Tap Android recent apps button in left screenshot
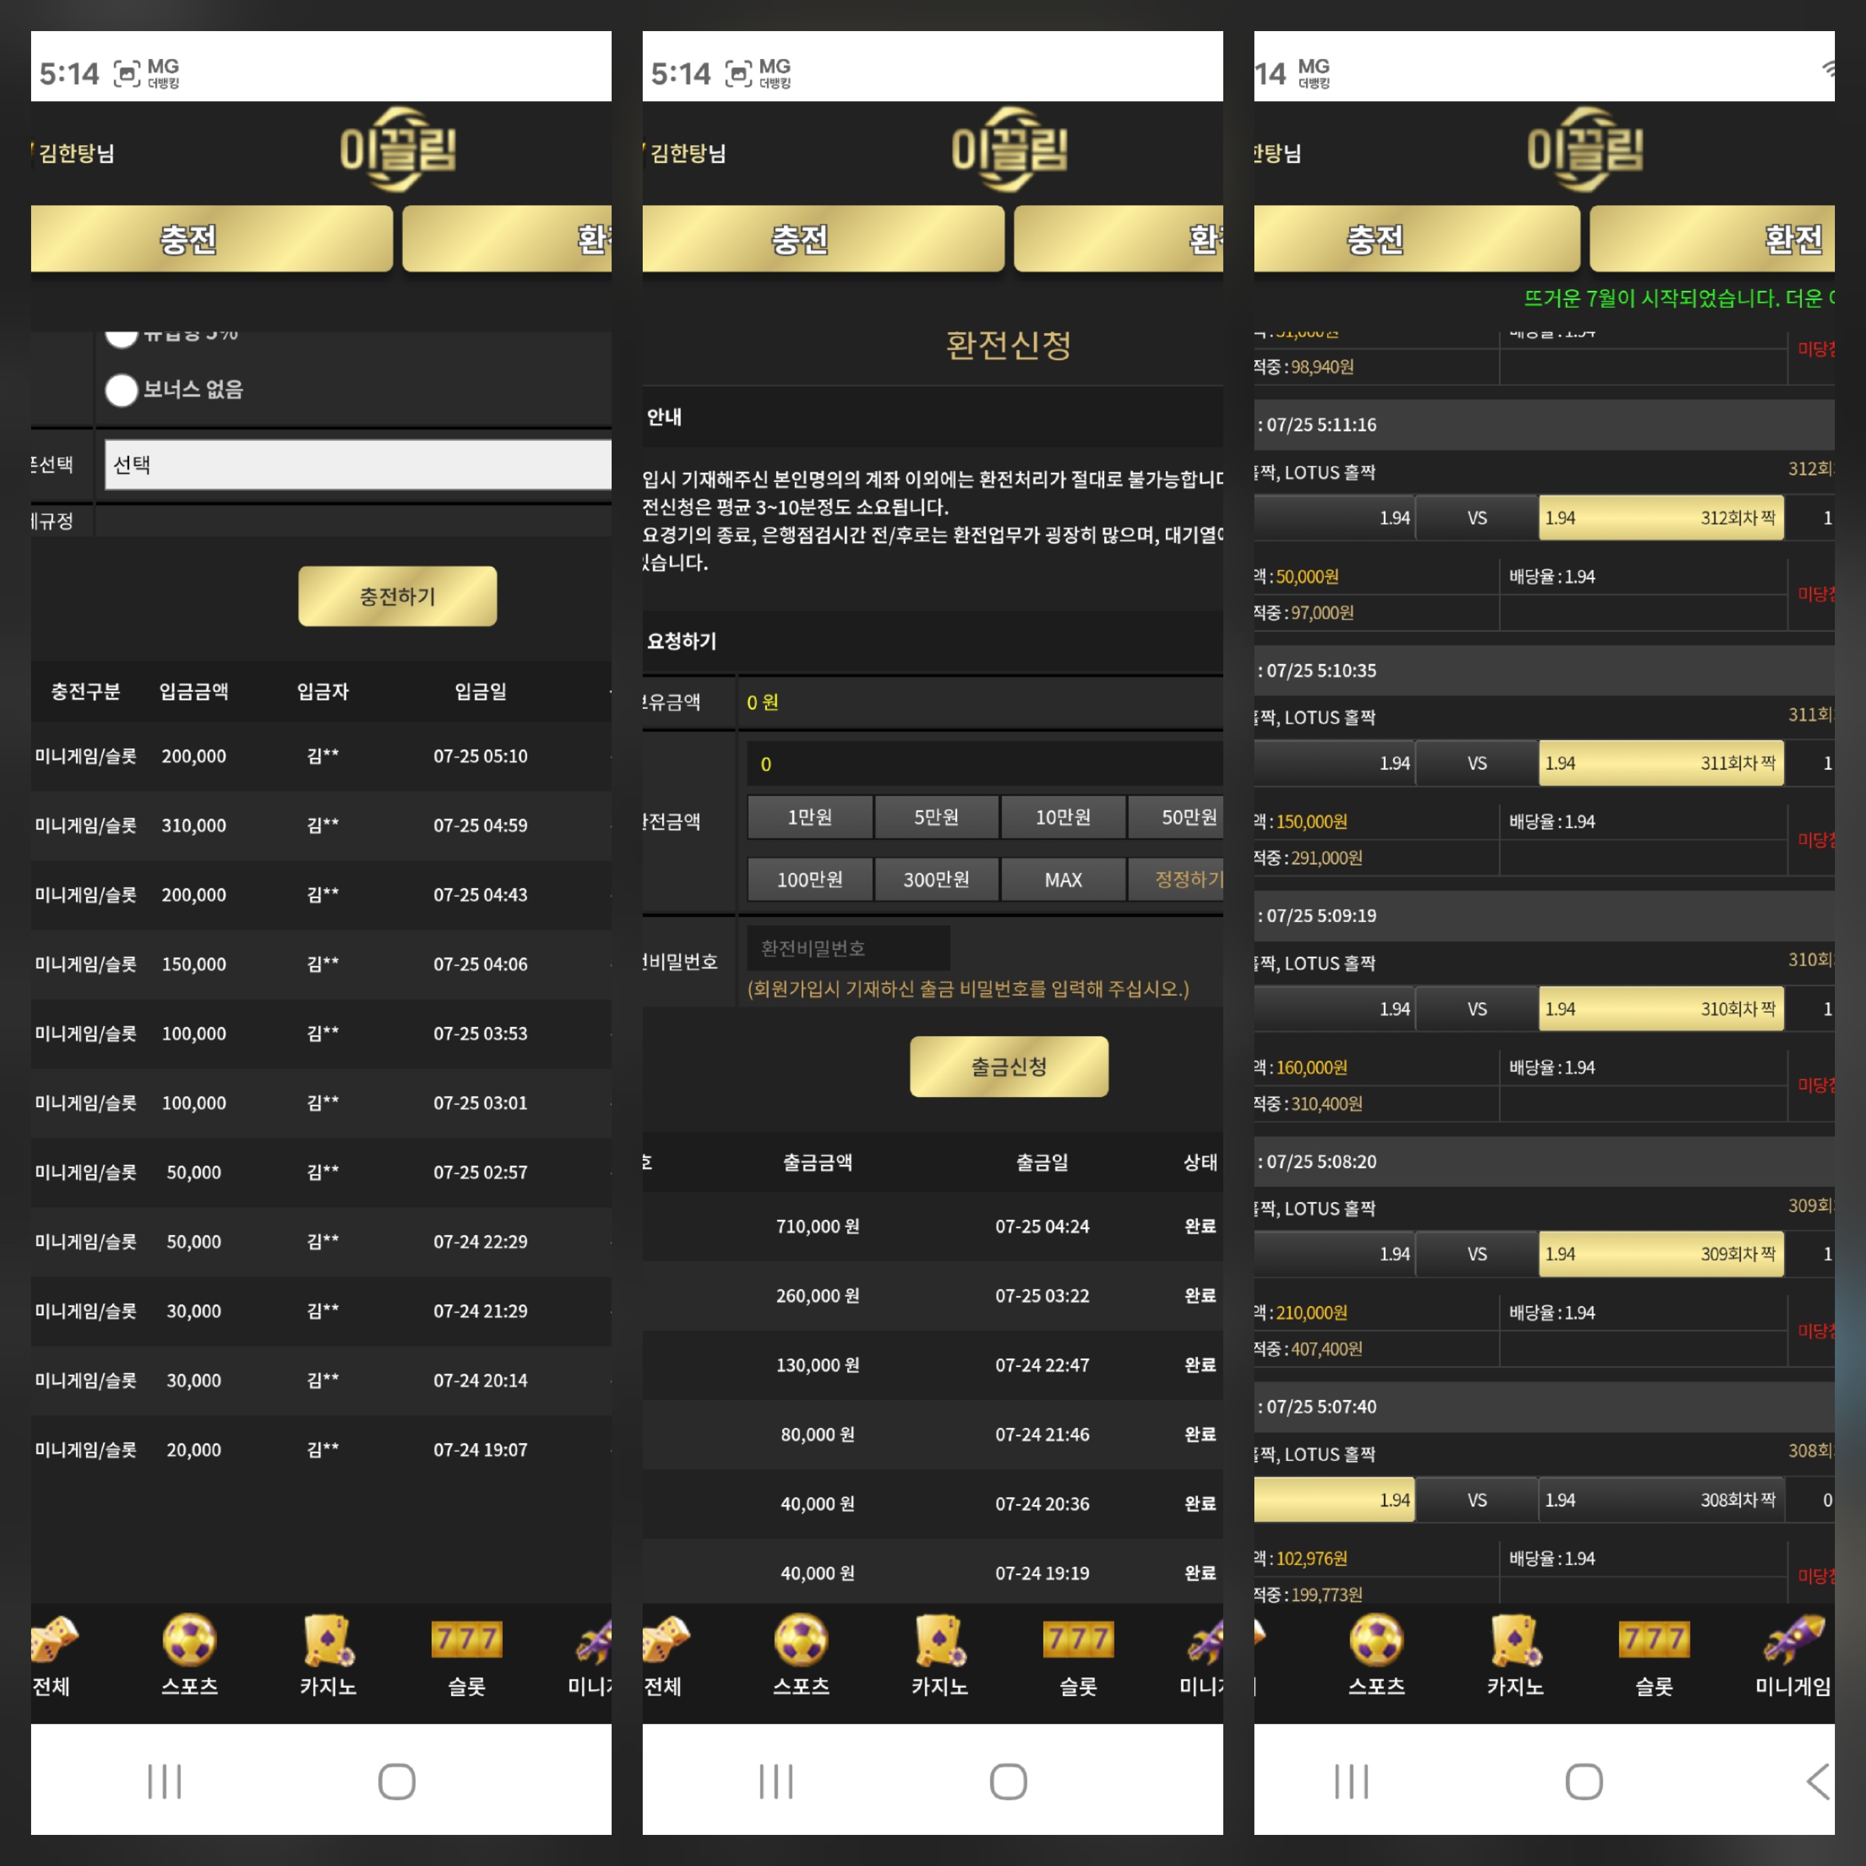The image size is (1866, 1866). coord(164,1781)
